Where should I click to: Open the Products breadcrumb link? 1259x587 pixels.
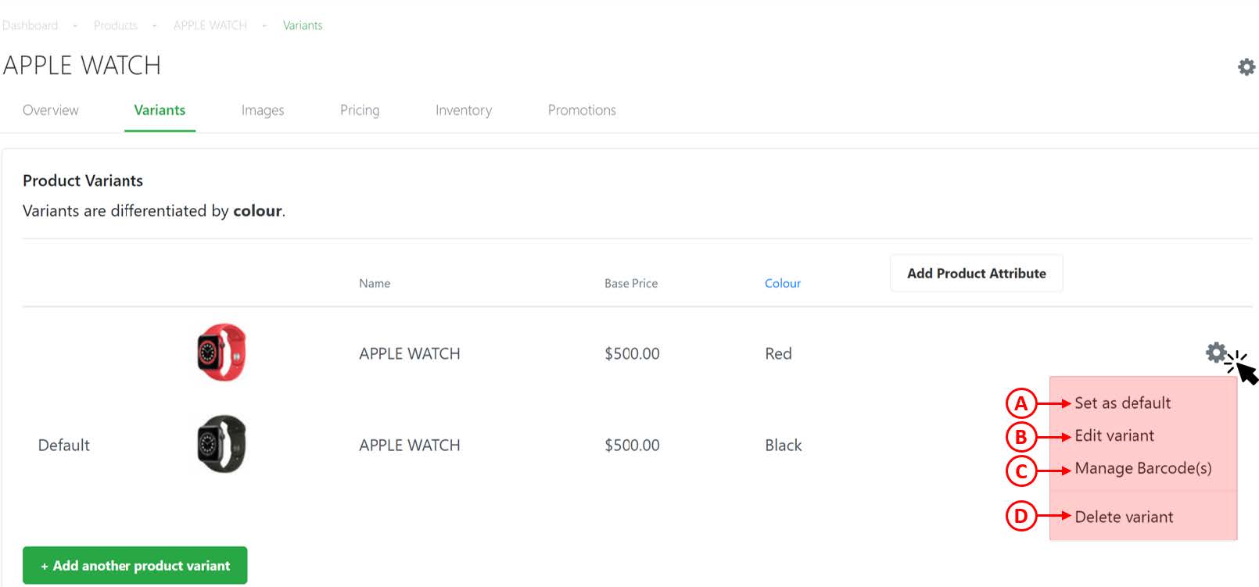click(116, 26)
